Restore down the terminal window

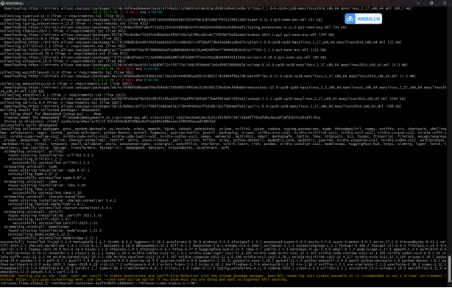(431, 3)
